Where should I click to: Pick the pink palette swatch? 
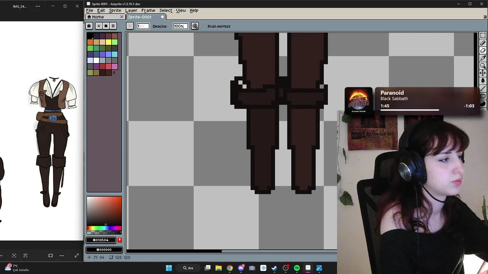115,66
